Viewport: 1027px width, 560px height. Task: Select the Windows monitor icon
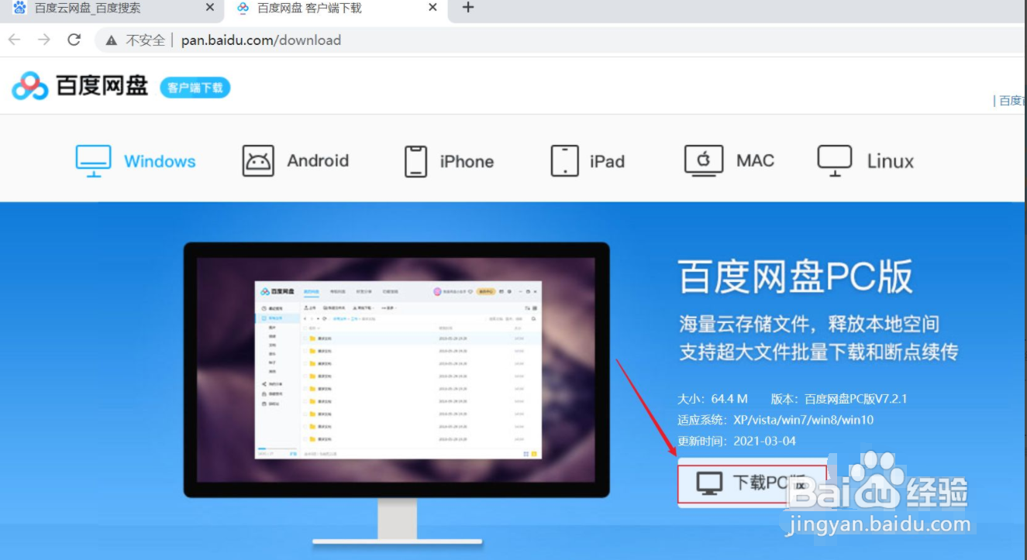93,161
